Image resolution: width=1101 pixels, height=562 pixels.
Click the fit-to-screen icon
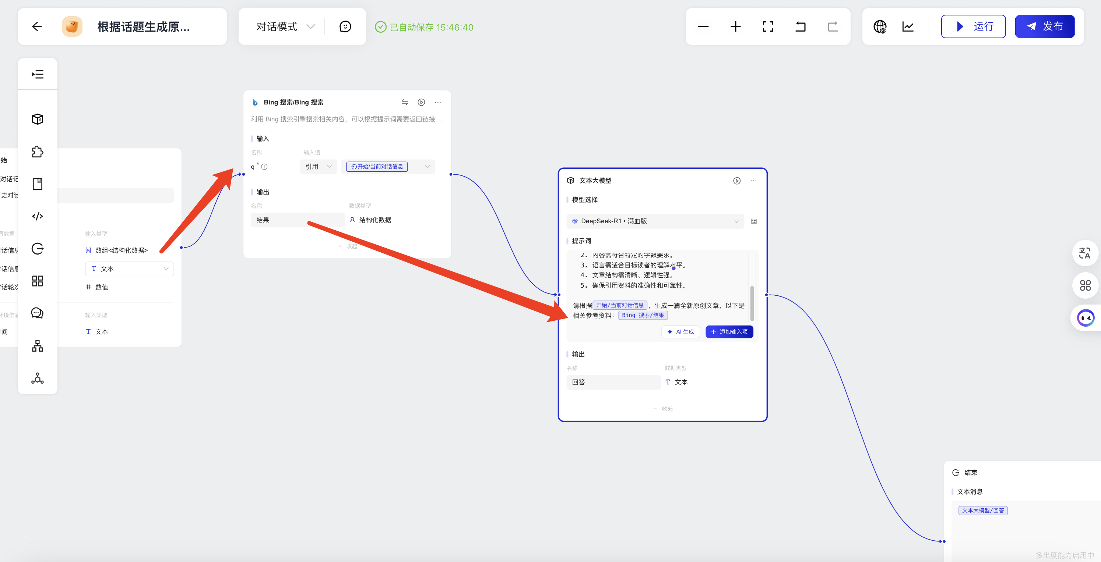pos(768,26)
